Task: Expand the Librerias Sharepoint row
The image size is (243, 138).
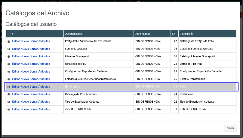Action: pyautogui.click(x=9, y=56)
